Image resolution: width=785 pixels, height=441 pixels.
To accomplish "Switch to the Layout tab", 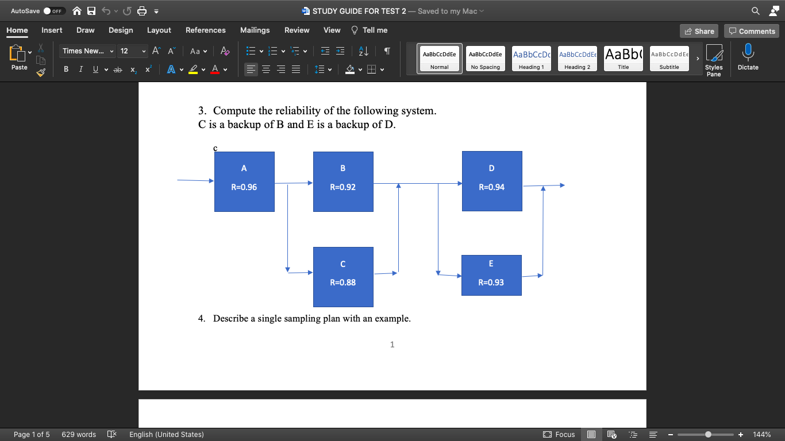I will (159, 30).
